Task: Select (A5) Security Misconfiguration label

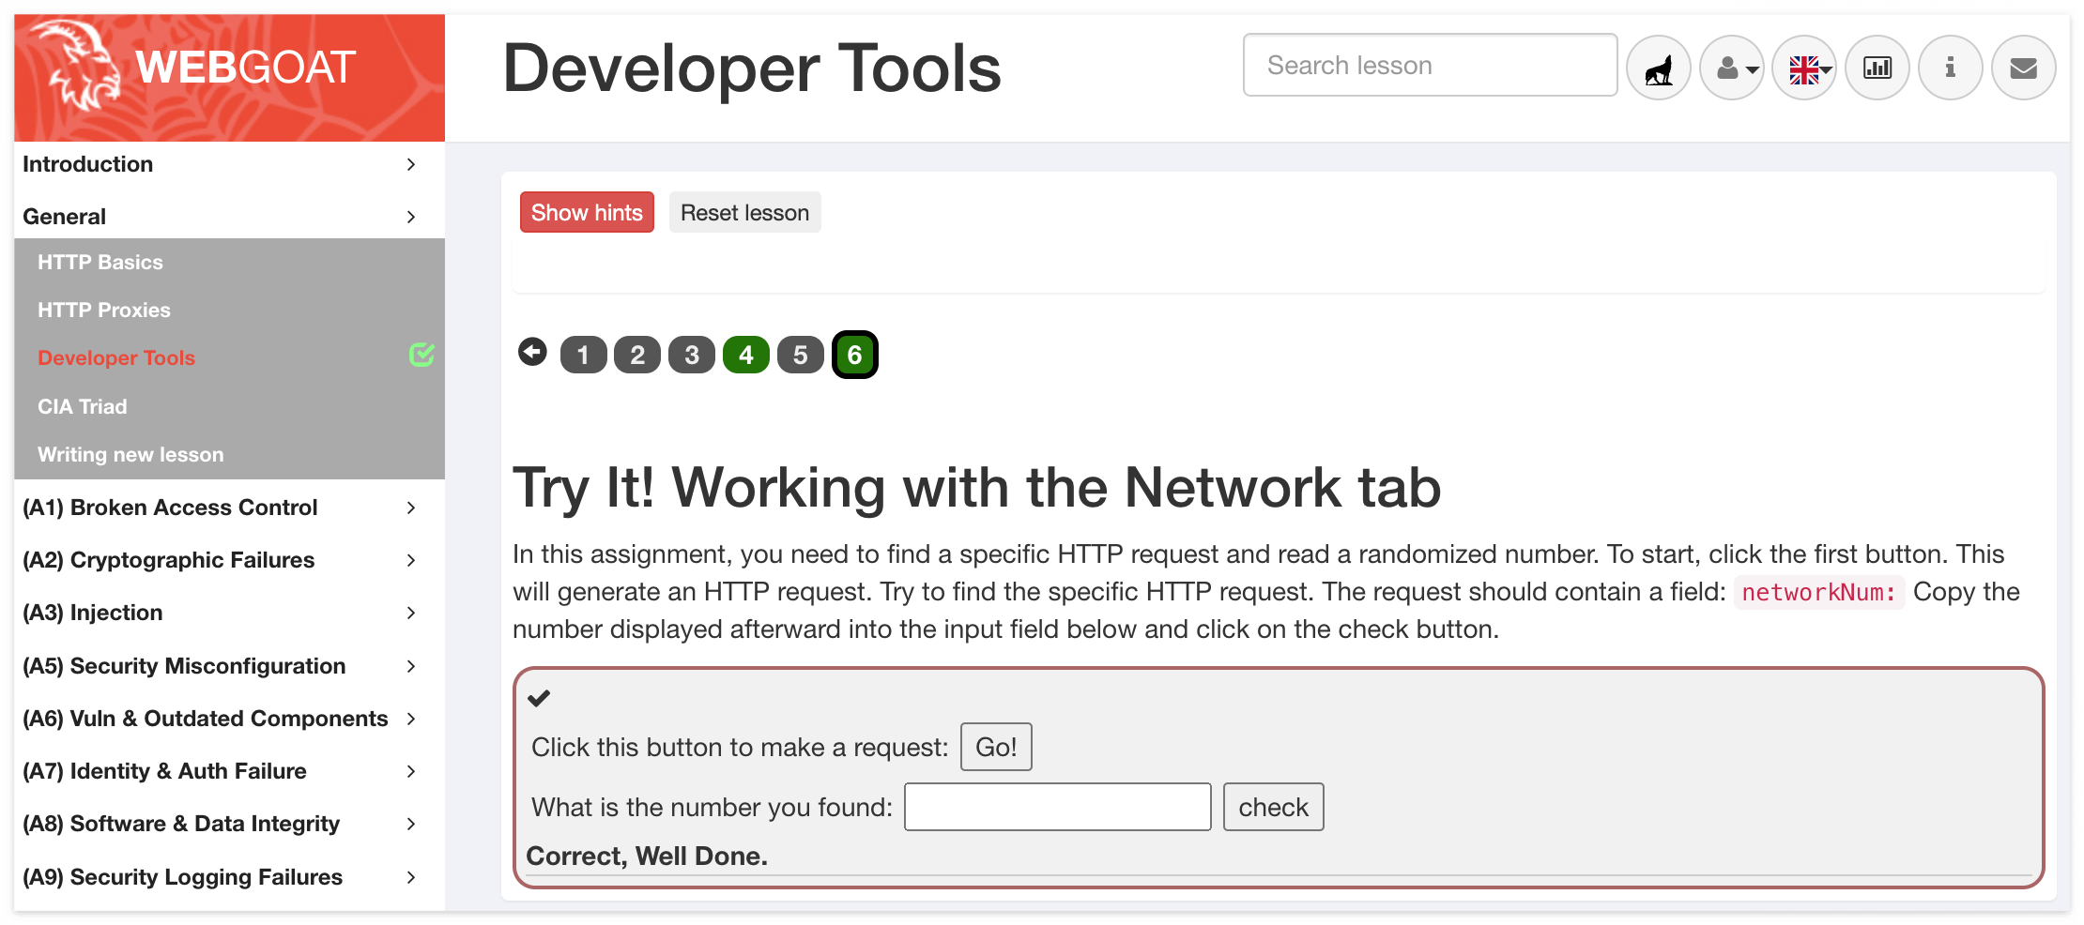Action: tap(184, 666)
